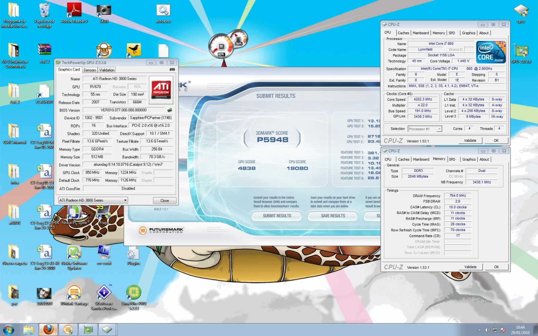This screenshot has width=538, height=336.
Task: Click the 3DMark score P5948 text
Action: coord(272,139)
